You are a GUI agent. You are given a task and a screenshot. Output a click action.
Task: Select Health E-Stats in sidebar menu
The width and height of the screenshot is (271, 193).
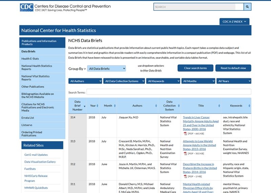pyautogui.click(x=30, y=59)
